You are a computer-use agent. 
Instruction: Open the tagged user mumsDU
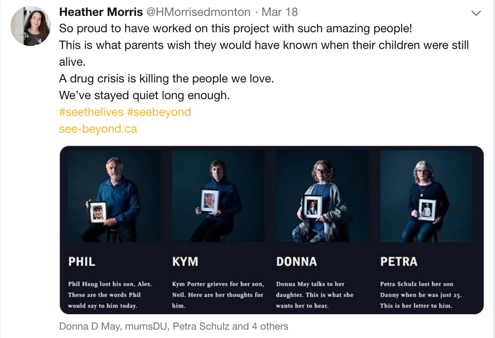[146, 326]
